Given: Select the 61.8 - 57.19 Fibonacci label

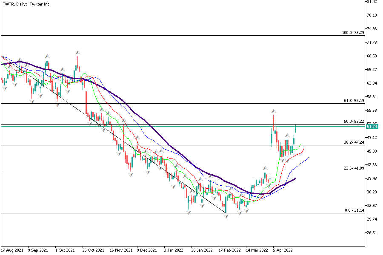Looking at the screenshot, I should [x=354, y=101].
